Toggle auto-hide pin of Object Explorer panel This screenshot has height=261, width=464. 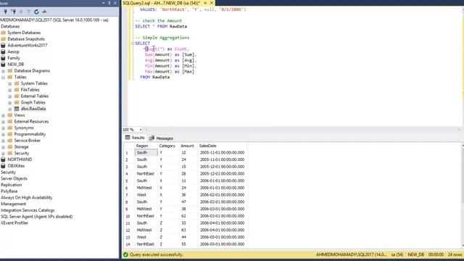[109, 3]
